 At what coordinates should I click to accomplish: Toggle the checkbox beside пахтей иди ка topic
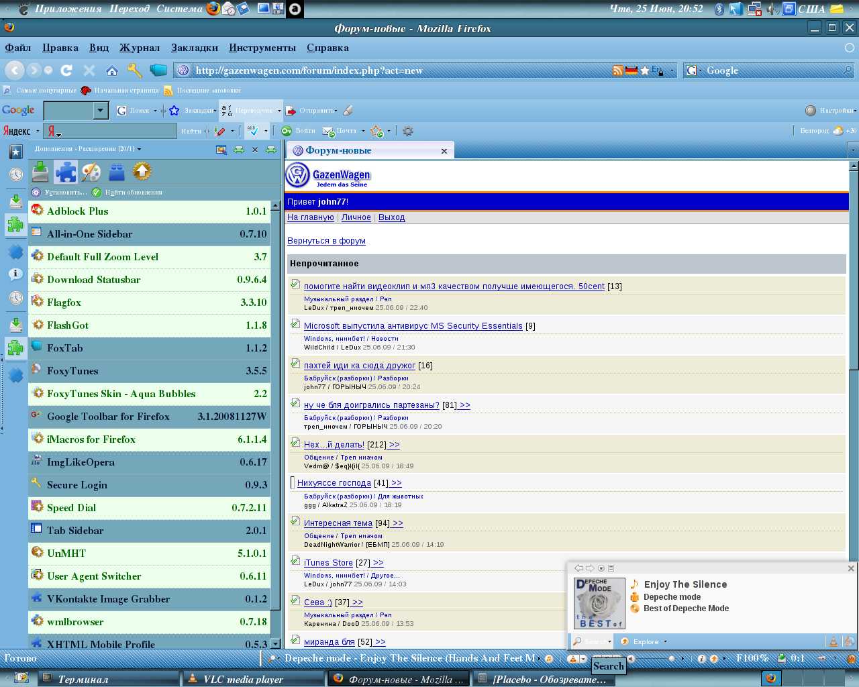pos(295,364)
